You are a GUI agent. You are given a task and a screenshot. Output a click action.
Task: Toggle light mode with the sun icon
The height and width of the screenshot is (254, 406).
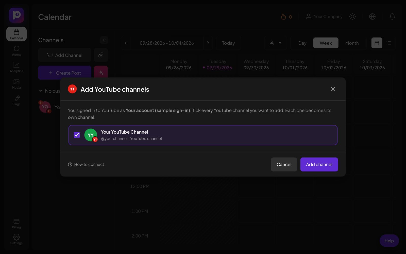point(352,17)
